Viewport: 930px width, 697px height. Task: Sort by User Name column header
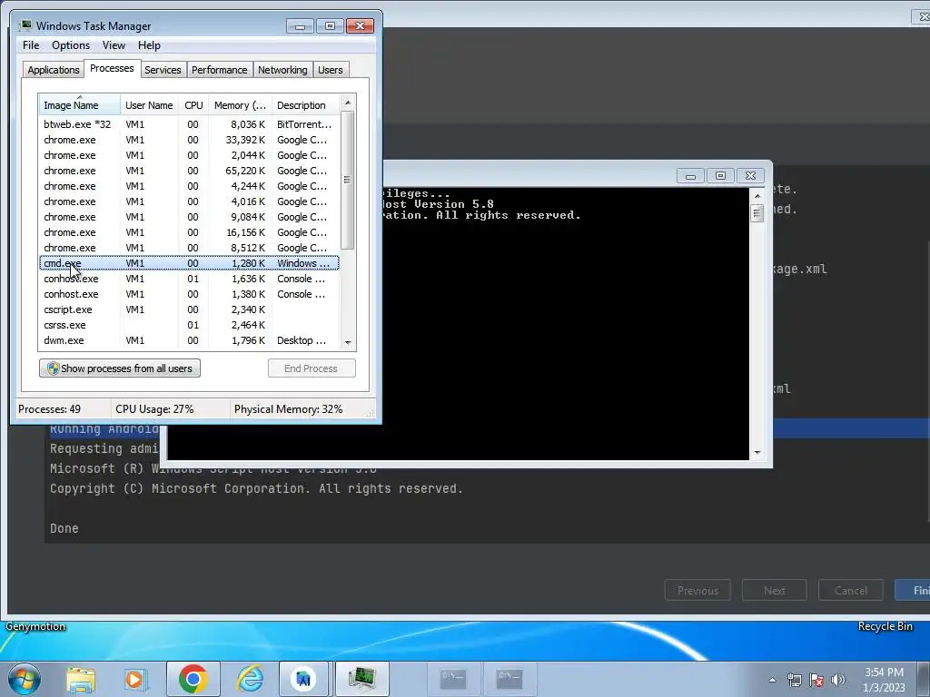point(149,105)
